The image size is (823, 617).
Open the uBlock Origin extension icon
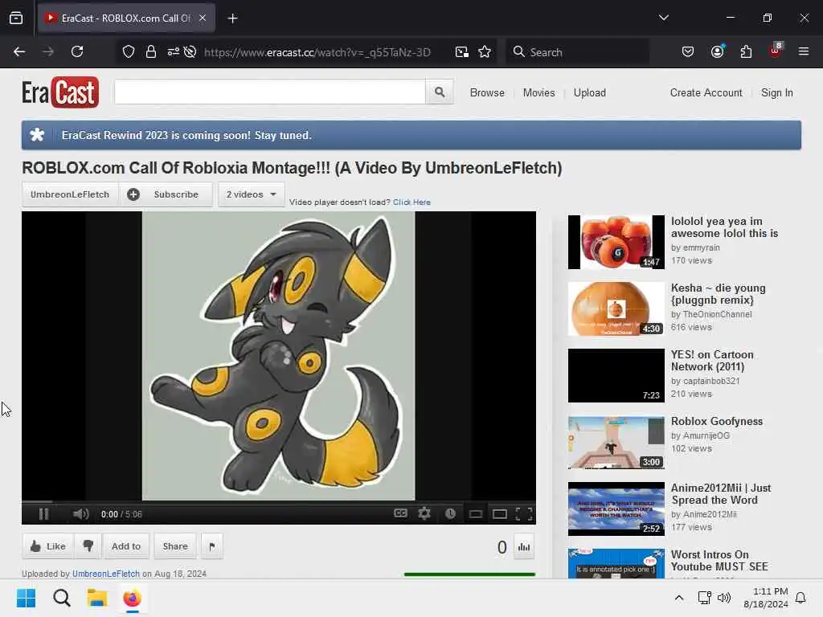click(x=776, y=51)
